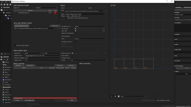Viewport: 191px width, 107px height.
Task: Toggle the Average normals checkbox
Action: tap(72, 58)
